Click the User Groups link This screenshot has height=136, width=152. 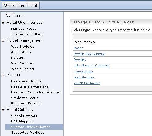[x=83, y=71]
